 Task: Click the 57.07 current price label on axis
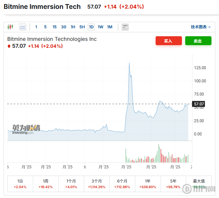pos(199,104)
